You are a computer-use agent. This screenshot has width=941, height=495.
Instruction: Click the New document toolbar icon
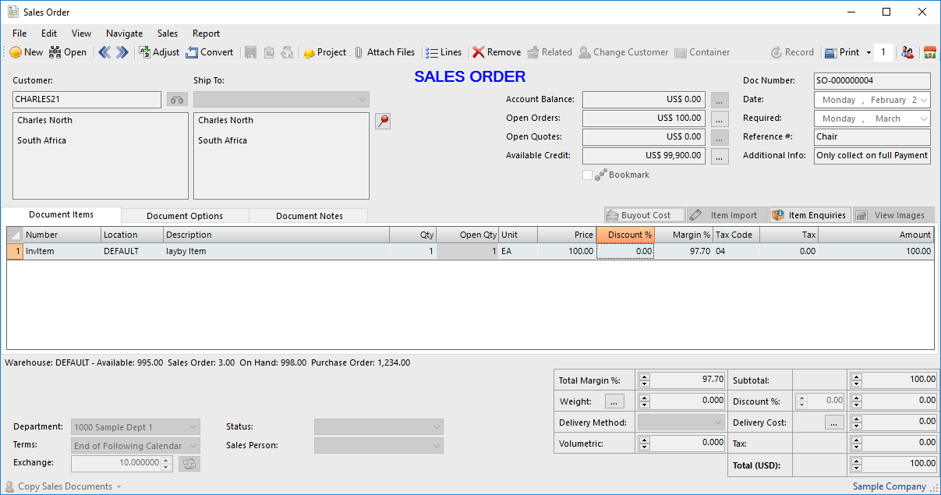click(16, 52)
